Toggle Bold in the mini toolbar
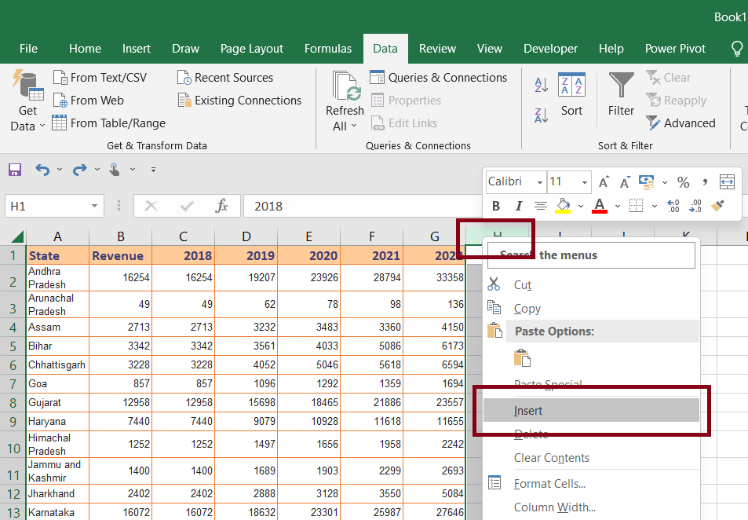Screen dimensions: 748x520 (x=496, y=206)
